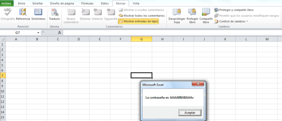Image resolution: width=282 pixels, height=121 pixels.
Task: Select column K header
Action: click(225, 39)
